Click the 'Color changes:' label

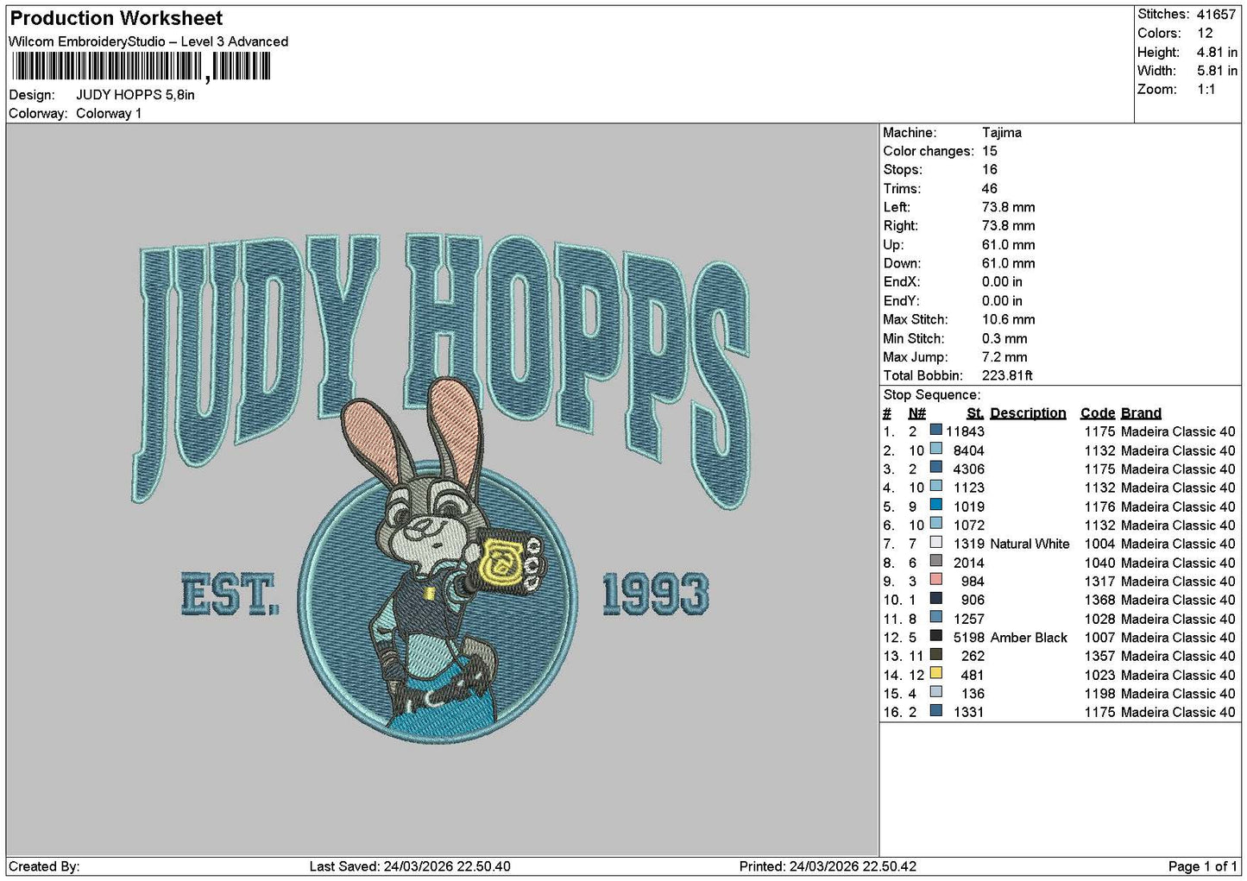[x=929, y=151]
